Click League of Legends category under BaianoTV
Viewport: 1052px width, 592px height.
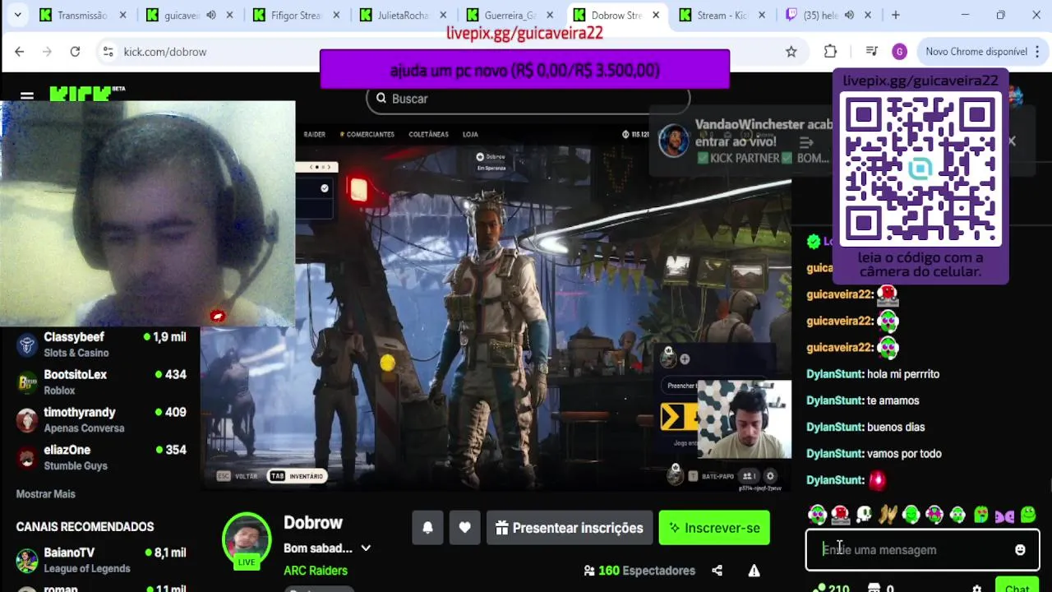point(87,568)
